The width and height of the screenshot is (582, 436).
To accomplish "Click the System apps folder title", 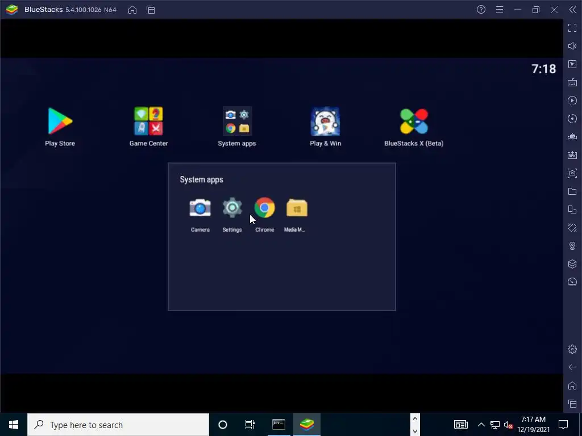I will point(202,179).
